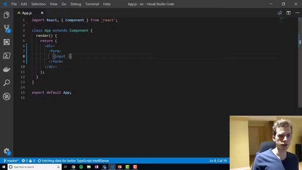
Task: Open the Docker whale view
Action: click(x=7, y=69)
